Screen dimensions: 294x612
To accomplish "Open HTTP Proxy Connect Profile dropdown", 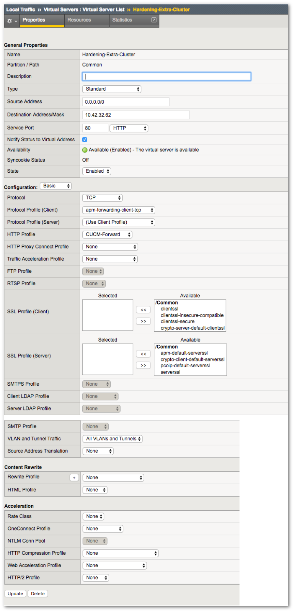I will [110, 247].
